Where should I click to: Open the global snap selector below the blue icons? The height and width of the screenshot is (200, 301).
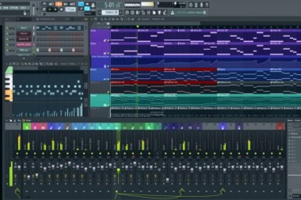[x=90, y=13]
